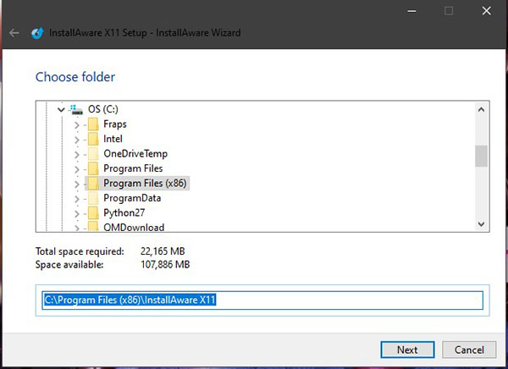The height and width of the screenshot is (369, 508).
Task: Expand the Python27 folder
Action: tap(77, 214)
